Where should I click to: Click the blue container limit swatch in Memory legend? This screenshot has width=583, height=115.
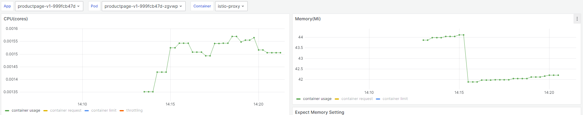click(378, 99)
